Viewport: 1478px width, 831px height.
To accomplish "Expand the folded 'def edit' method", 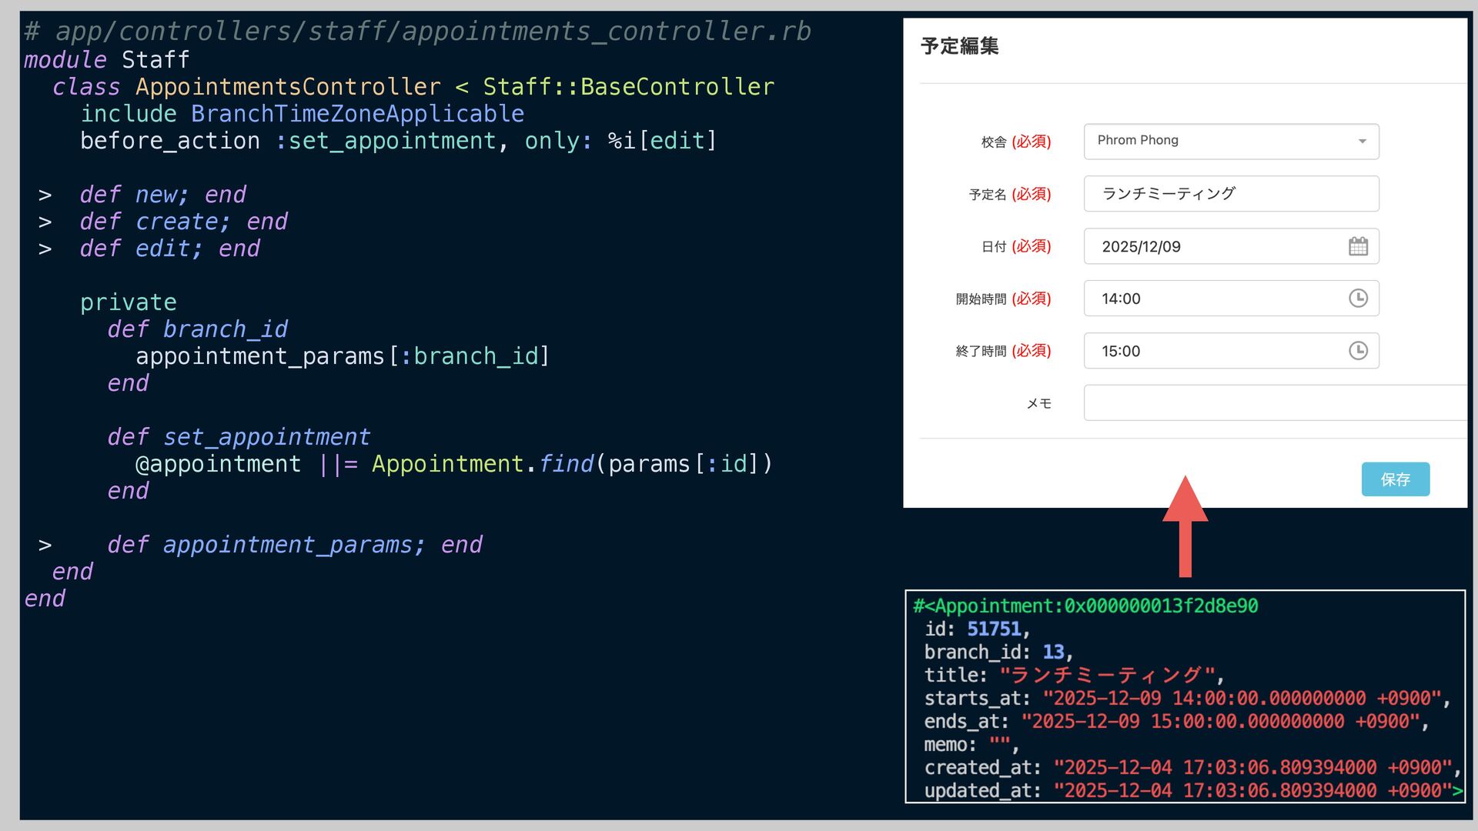I will tap(45, 249).
